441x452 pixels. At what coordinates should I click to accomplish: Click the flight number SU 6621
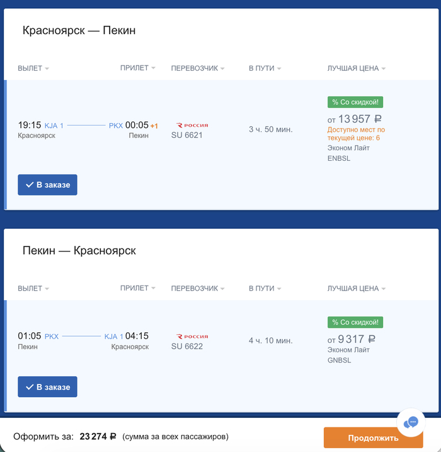[187, 135]
